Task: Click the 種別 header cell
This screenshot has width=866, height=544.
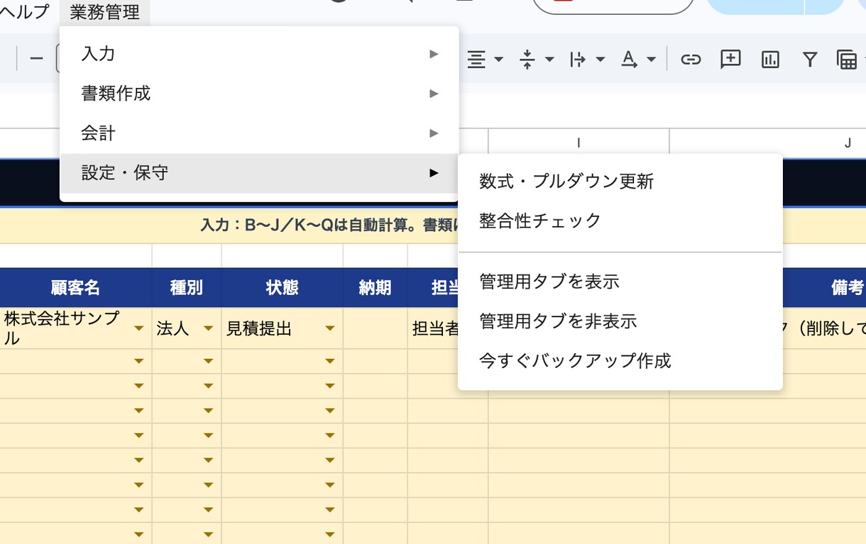Action: [x=187, y=287]
